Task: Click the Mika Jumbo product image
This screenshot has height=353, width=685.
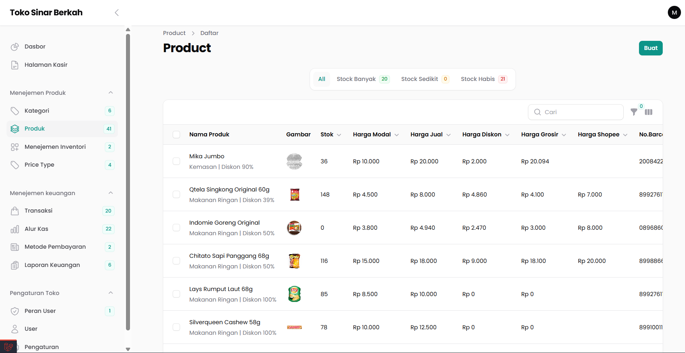Action: (x=294, y=161)
